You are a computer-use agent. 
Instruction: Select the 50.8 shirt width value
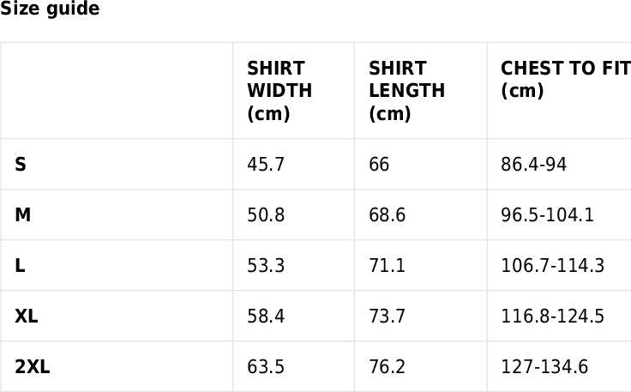pyautogui.click(x=266, y=214)
